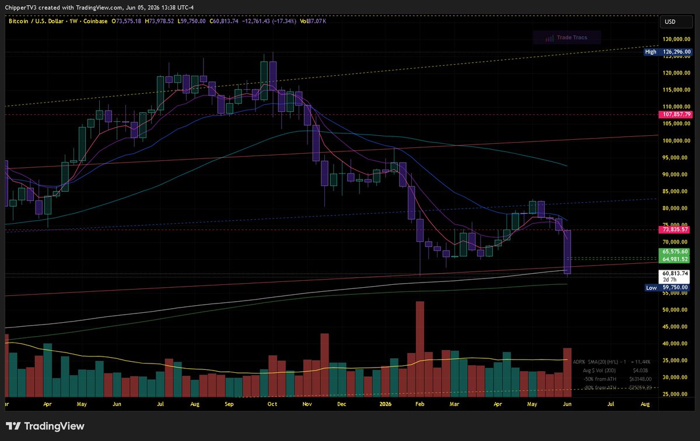Click the chart attribution text by ChipperTV3
Viewport: 700px width, 441px height.
point(99,8)
